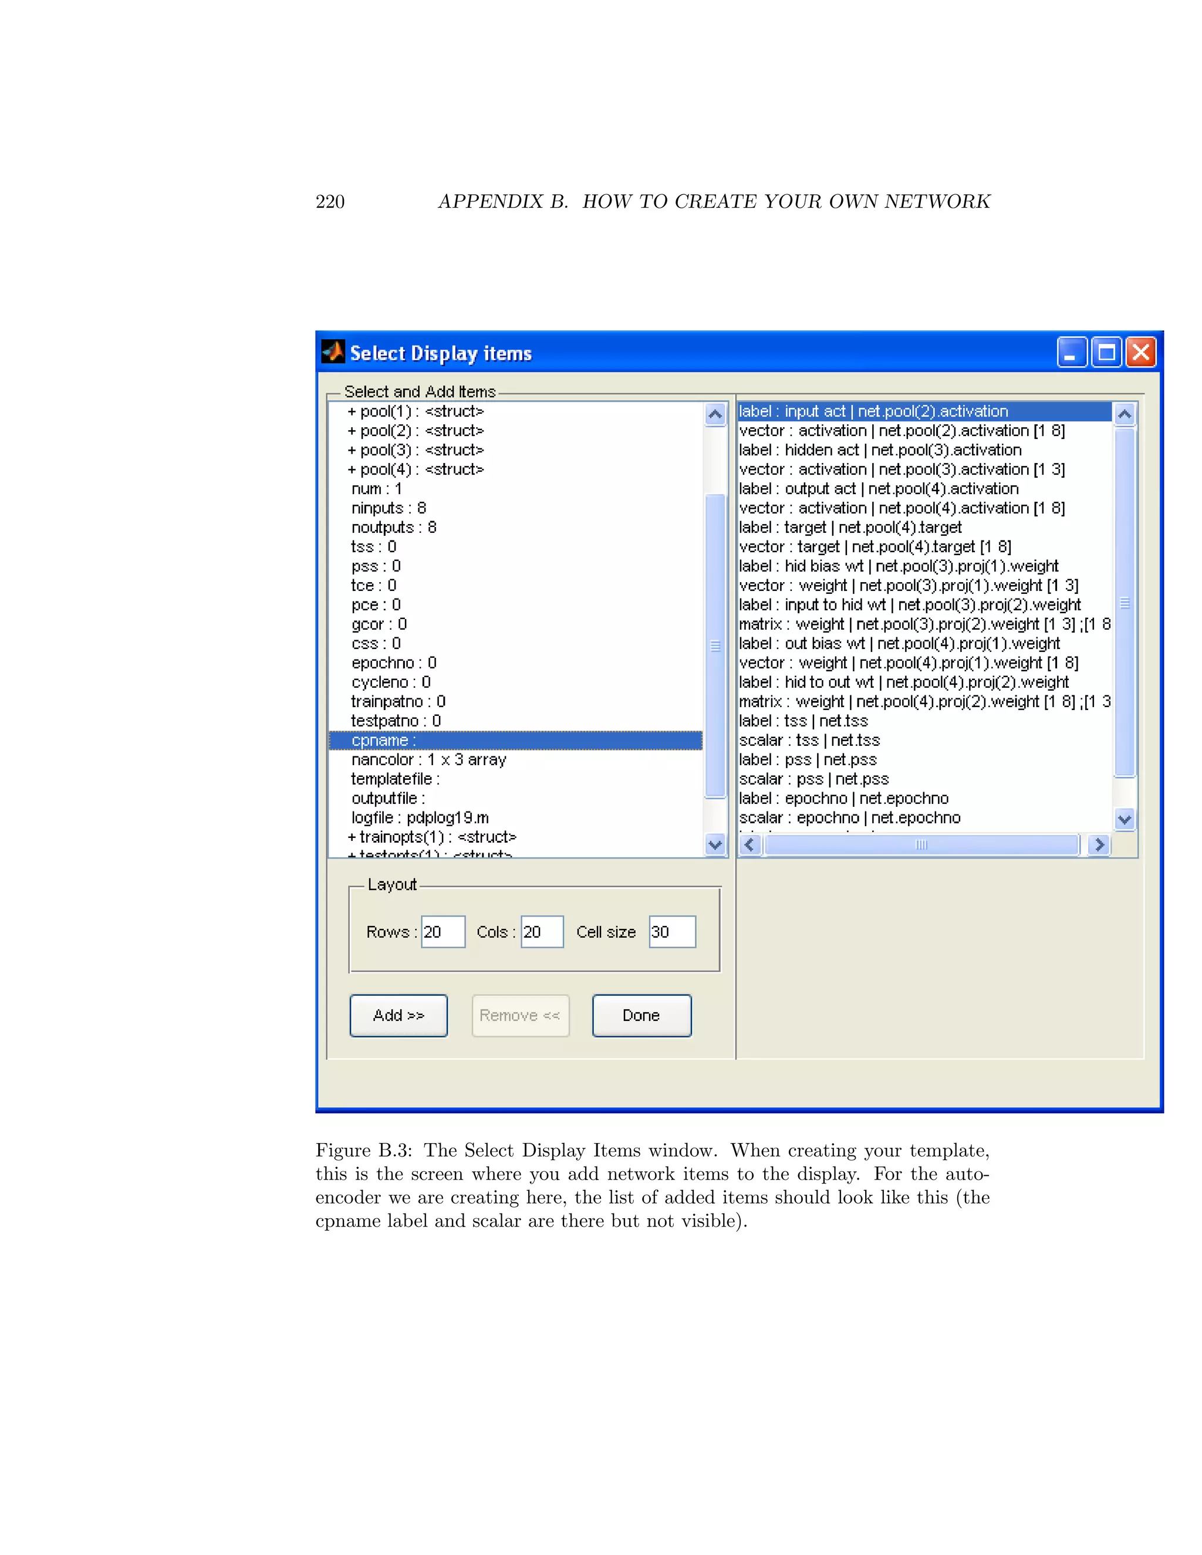Select 'label : epochno | net.epochno' item

(x=925, y=798)
